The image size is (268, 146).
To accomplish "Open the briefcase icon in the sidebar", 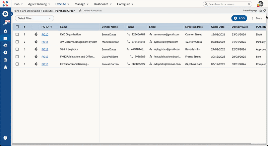I will tap(5, 38).
